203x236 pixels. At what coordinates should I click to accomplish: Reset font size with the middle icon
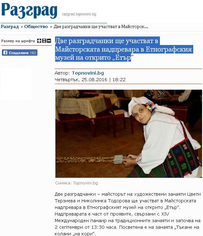pos(44,41)
